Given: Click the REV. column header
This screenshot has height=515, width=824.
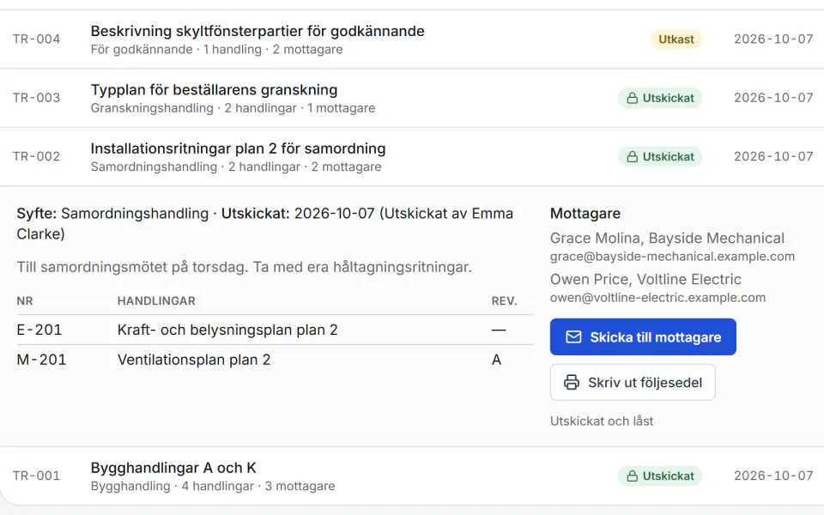Looking at the screenshot, I should pyautogui.click(x=504, y=301).
